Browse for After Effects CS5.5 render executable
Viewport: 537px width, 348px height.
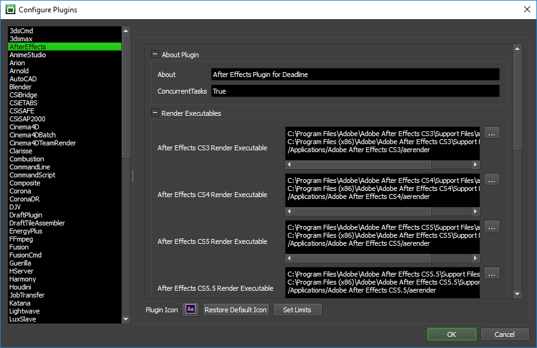(491, 273)
